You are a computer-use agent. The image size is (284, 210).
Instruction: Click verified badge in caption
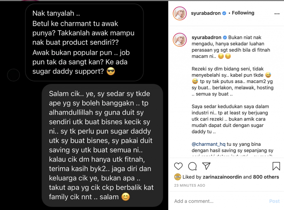pos(225,37)
